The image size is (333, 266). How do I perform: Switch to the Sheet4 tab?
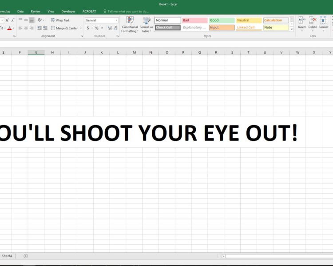point(7,256)
